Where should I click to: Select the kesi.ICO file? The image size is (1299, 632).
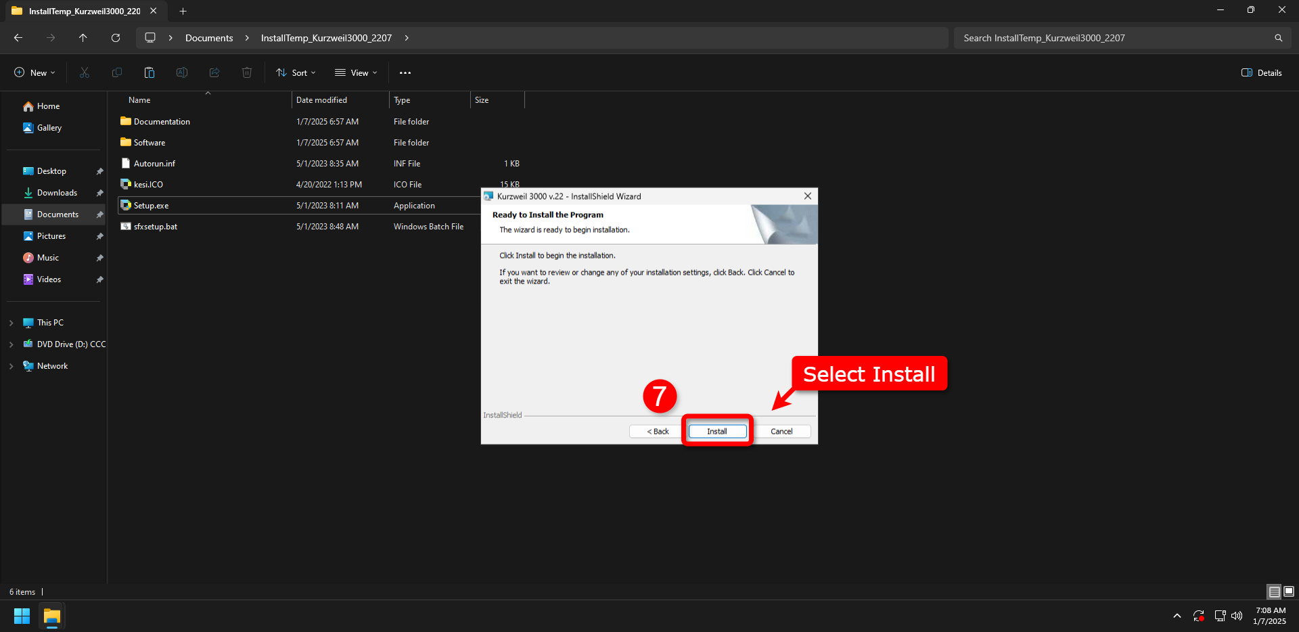148,185
